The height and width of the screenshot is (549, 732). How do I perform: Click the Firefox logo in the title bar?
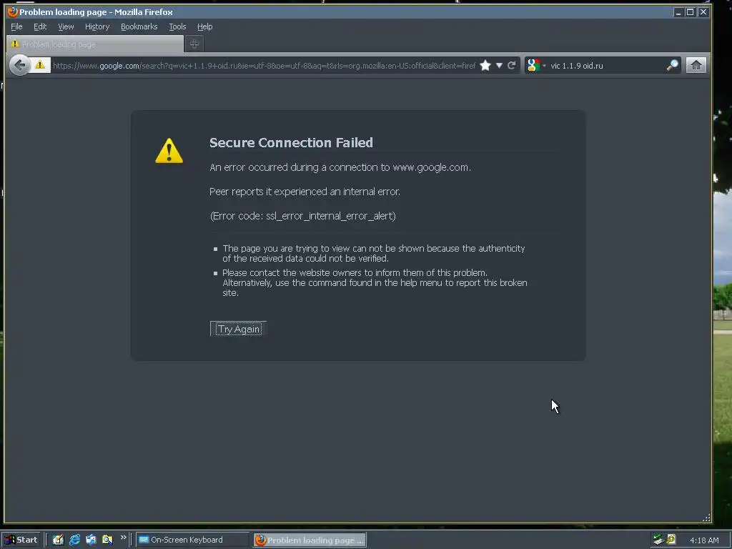coord(13,11)
